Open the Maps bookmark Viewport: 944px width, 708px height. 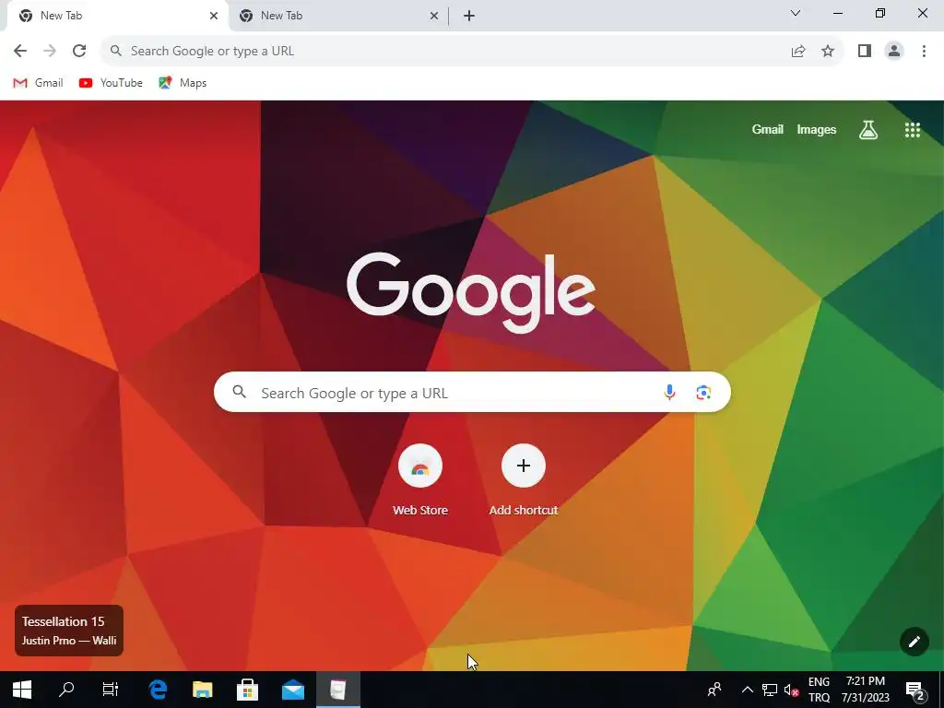tap(183, 83)
